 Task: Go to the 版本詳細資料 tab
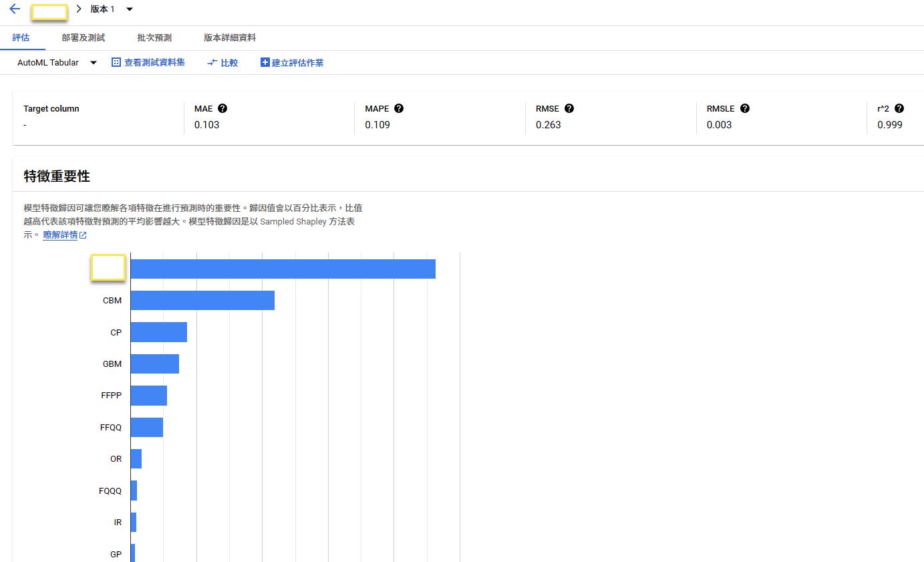pos(230,38)
